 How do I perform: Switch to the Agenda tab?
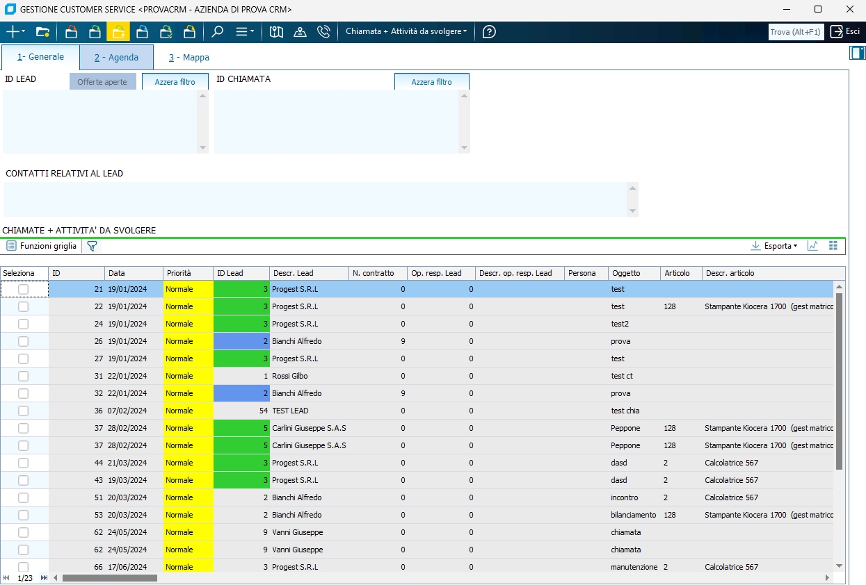click(x=116, y=58)
